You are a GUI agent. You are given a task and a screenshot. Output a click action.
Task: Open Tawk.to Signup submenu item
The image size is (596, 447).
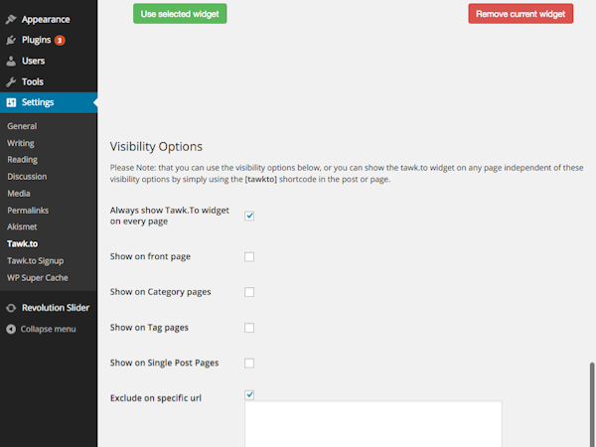pos(36,260)
